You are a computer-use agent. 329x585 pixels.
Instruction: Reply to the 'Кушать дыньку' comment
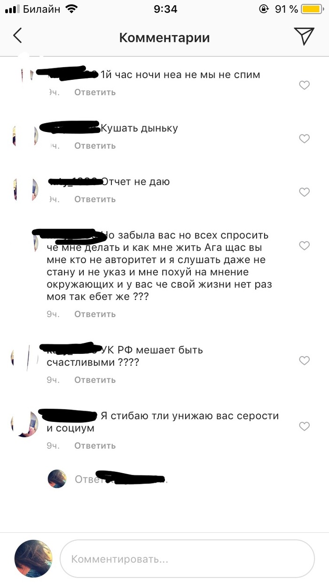(95, 146)
